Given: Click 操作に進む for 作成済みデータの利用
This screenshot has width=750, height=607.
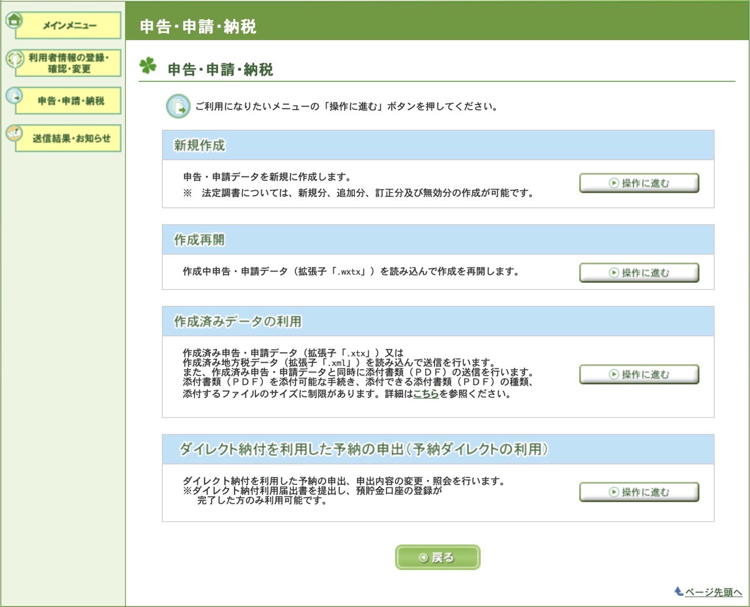Looking at the screenshot, I should (x=639, y=374).
